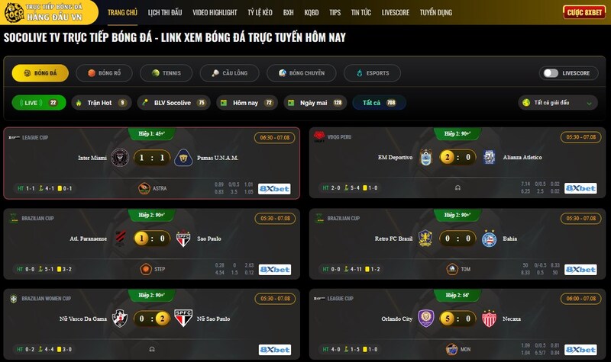Open the Video Highlight menu item
The height and width of the screenshot is (362, 611).
[x=215, y=12]
